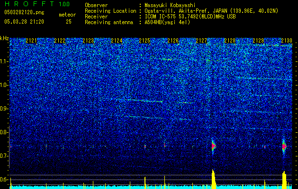The height and width of the screenshot is (189, 298).
Task: Click the 0.9 kHz axis label
Action: pyautogui.click(x=4, y=109)
